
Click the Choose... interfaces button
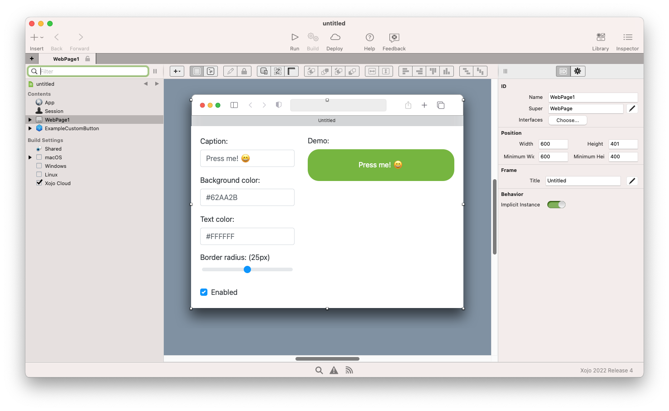(567, 120)
